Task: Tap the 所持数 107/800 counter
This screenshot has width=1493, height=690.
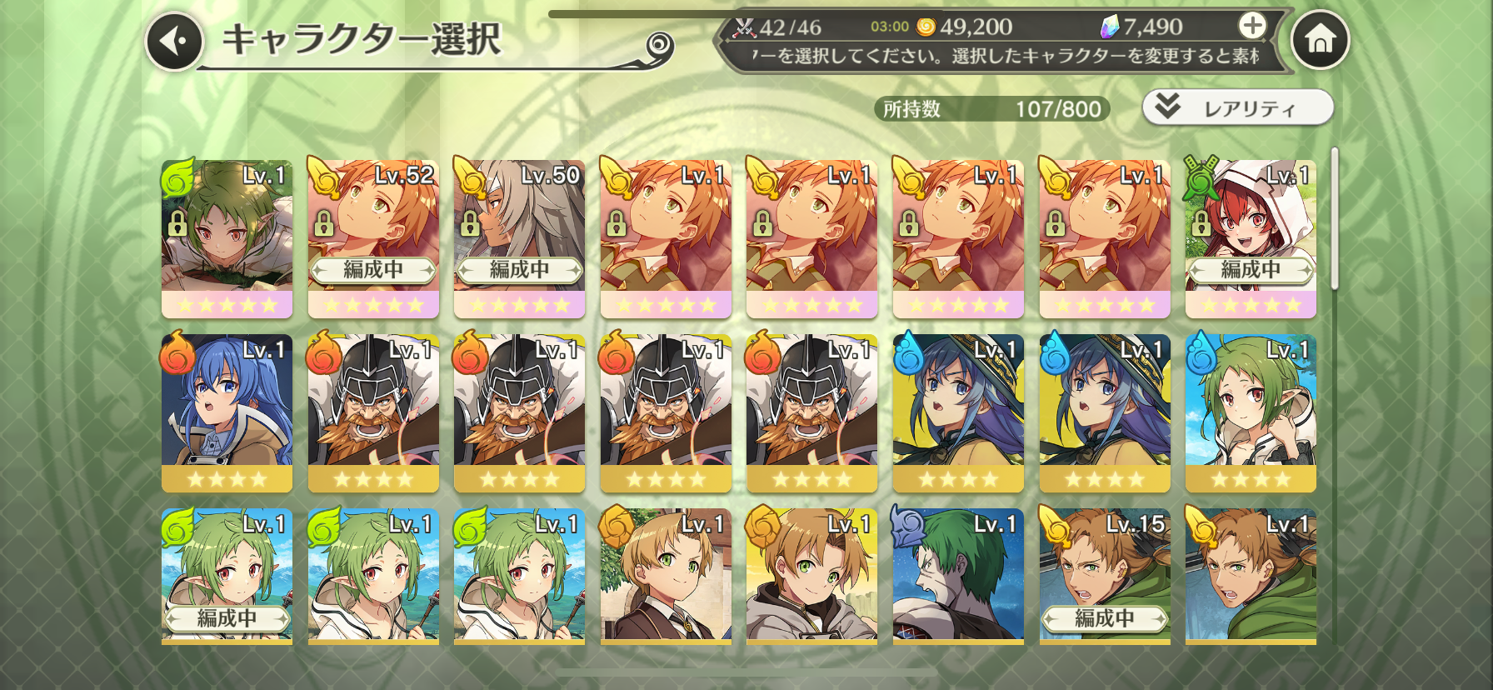Action: (991, 109)
